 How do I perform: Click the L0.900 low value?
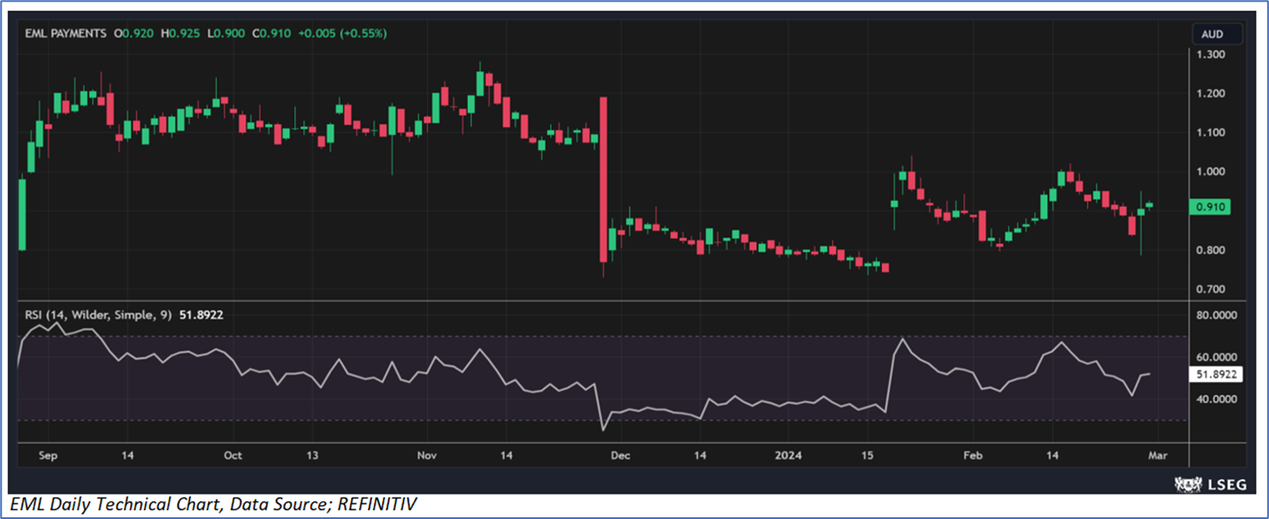pos(226,34)
